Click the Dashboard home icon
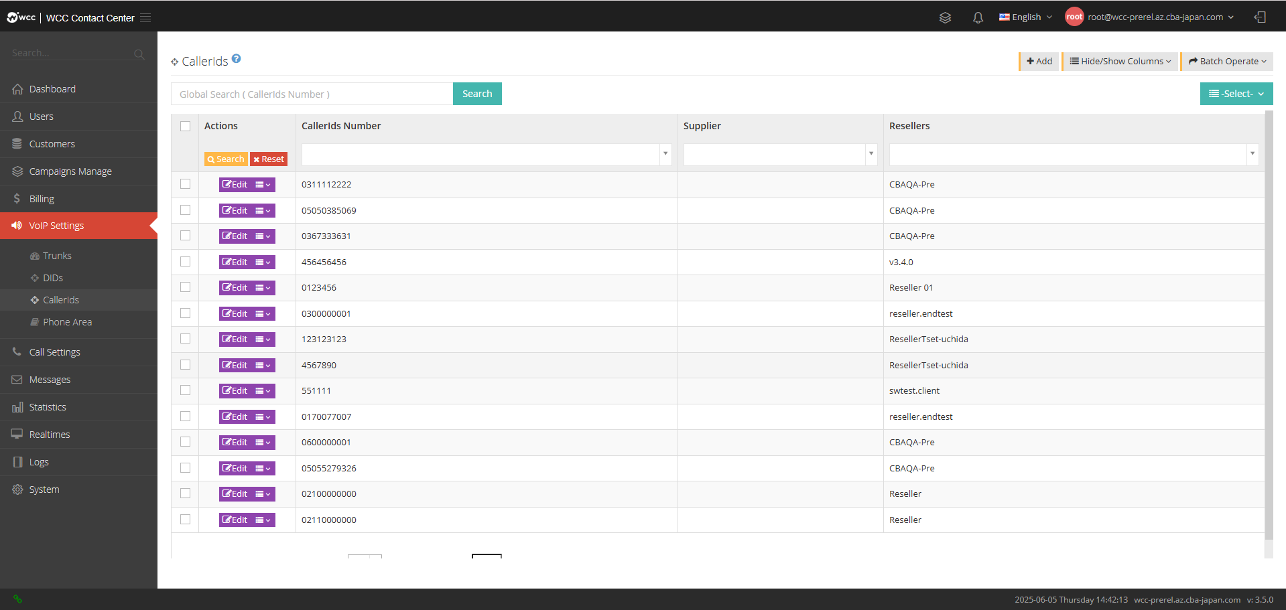The image size is (1286, 610). tap(17, 89)
